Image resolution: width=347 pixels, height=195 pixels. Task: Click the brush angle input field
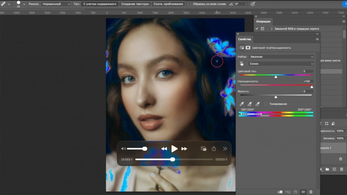coord(240,4)
